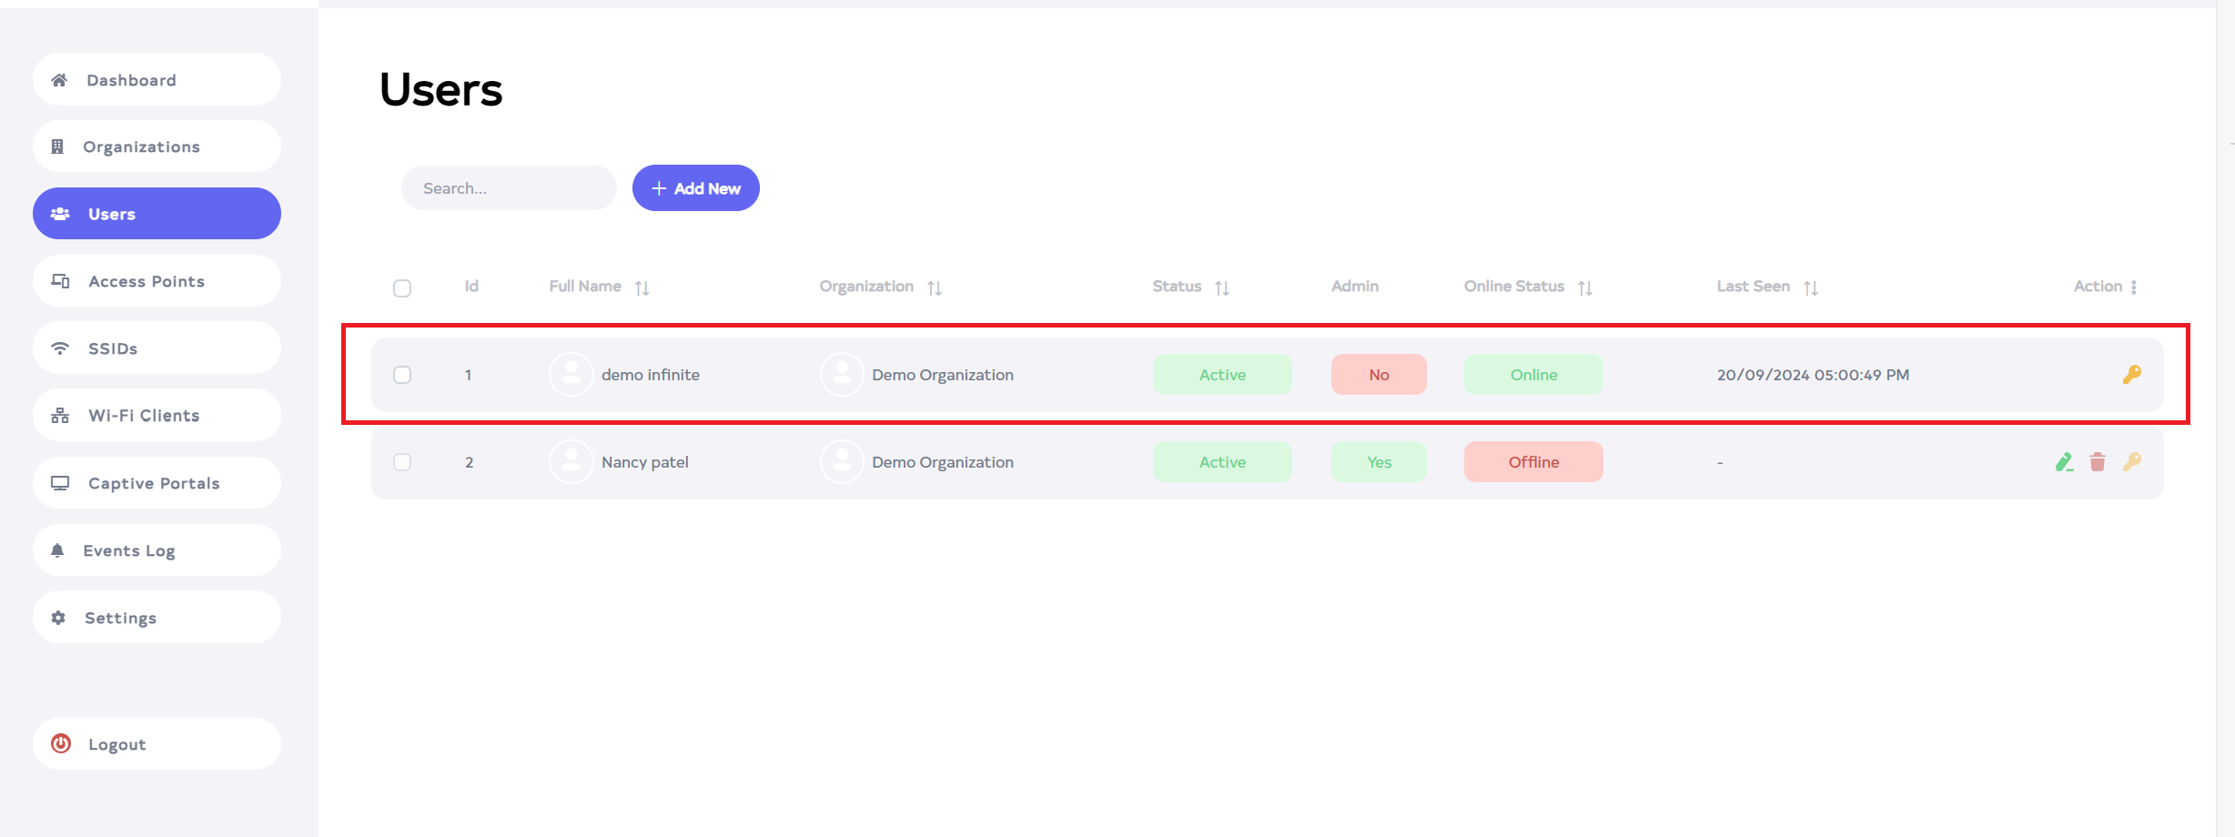Click the edit pencil icon for Nancy patel

2064,462
